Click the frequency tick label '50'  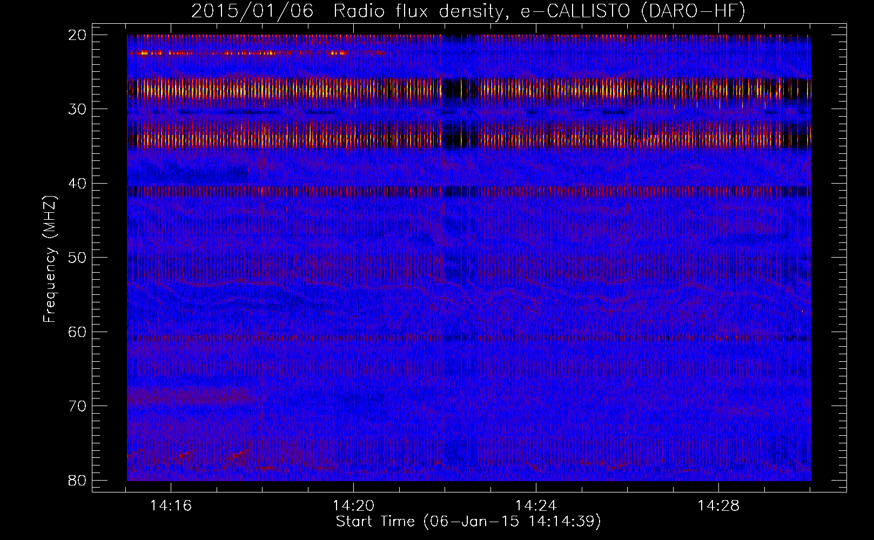(78, 258)
